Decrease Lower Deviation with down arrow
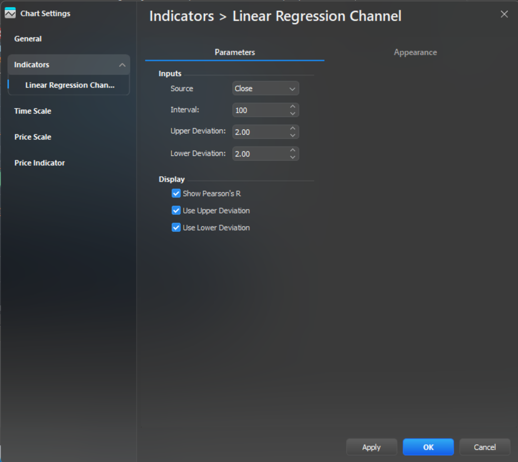518x462 pixels. point(293,157)
